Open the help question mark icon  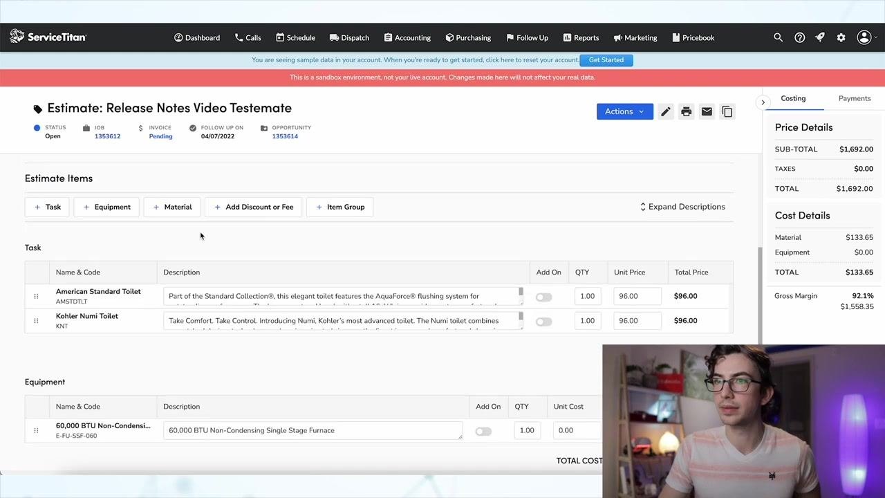(x=799, y=37)
